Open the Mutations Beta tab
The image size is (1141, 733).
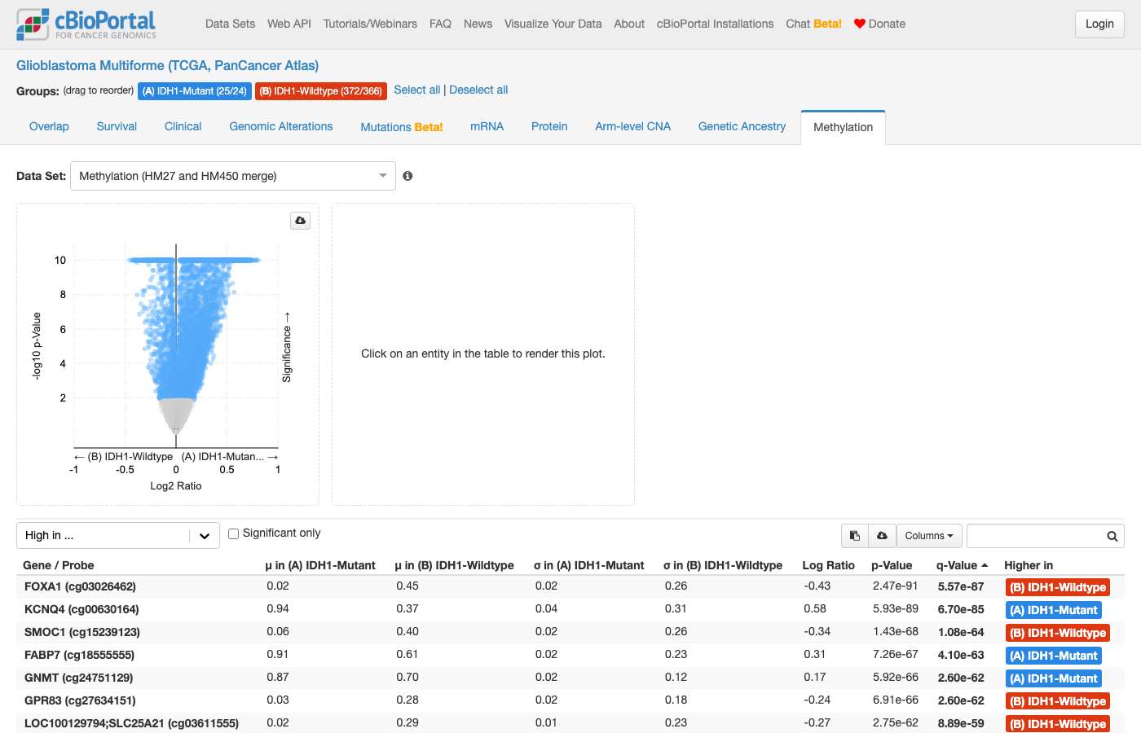click(x=402, y=127)
